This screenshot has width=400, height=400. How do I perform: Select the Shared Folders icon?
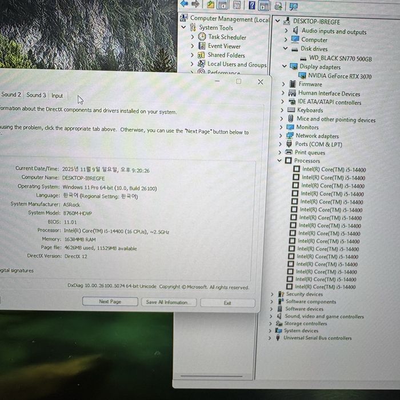(x=201, y=55)
